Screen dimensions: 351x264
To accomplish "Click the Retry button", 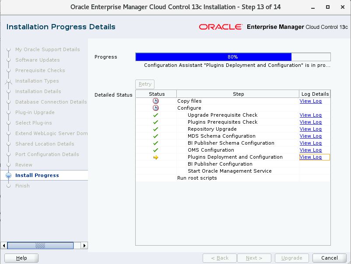I will coord(145,84).
